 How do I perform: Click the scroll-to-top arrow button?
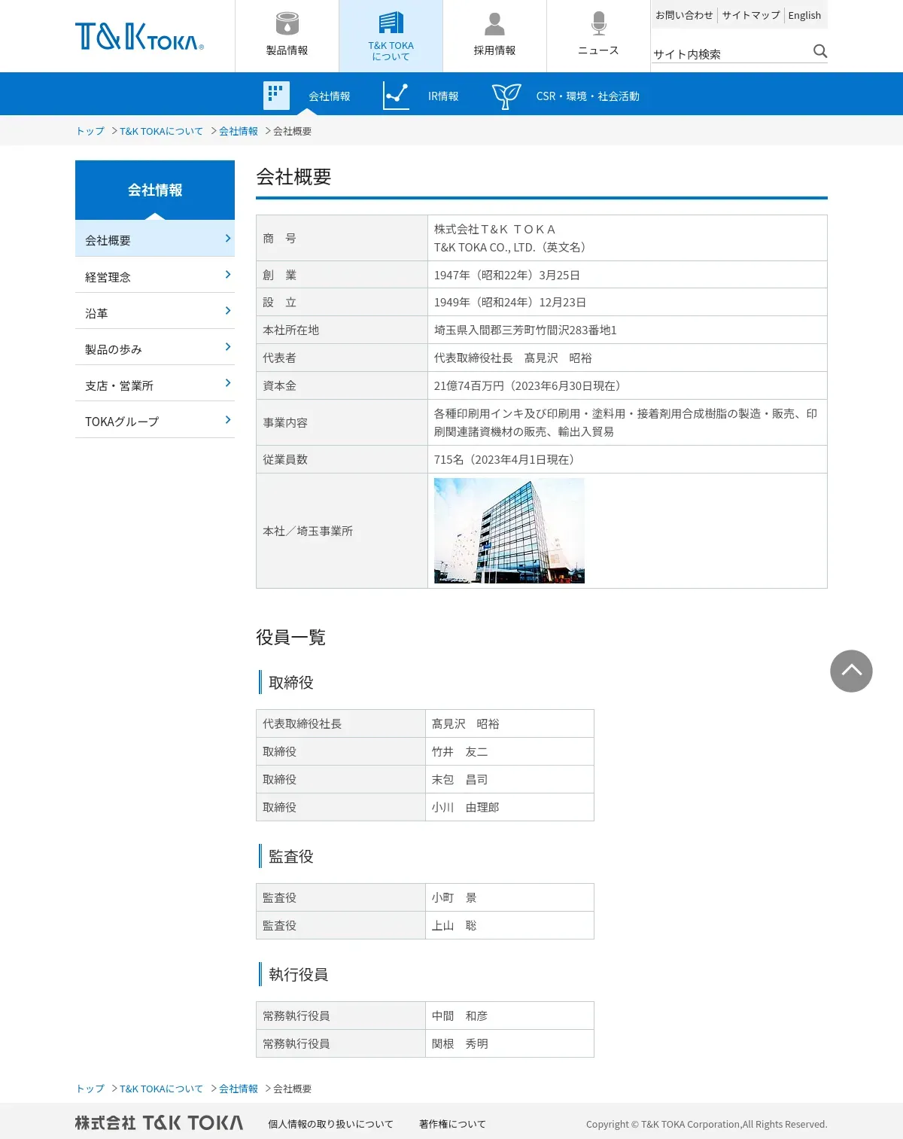851,671
